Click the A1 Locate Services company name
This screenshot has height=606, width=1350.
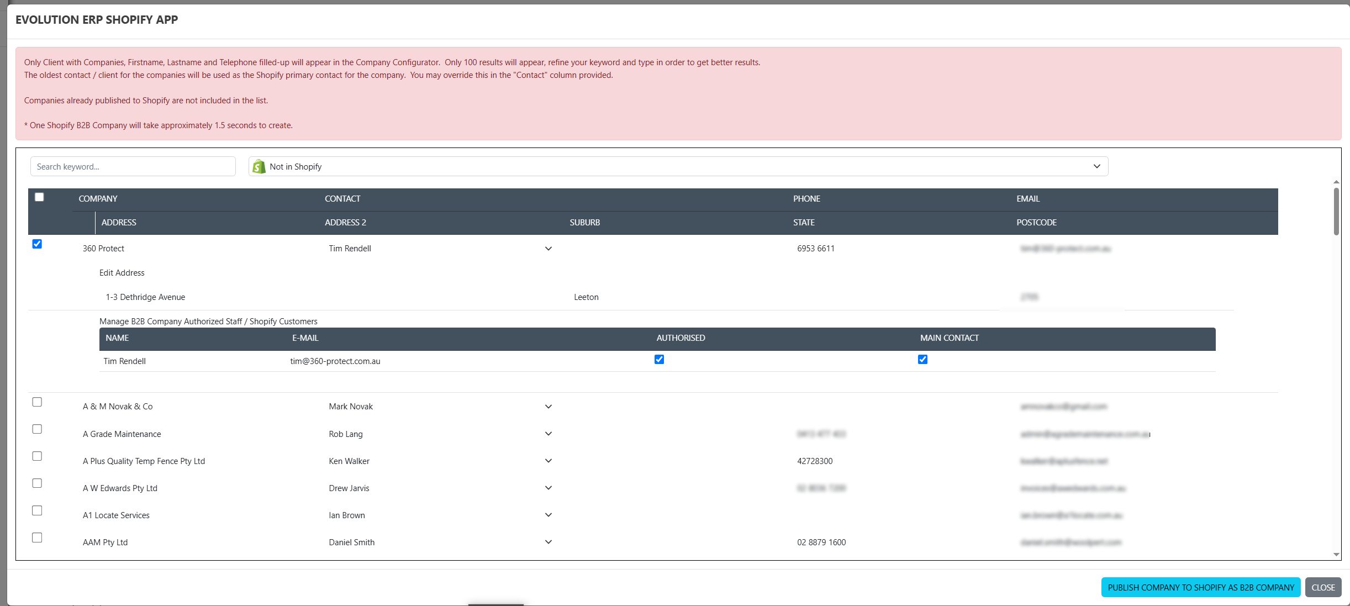coord(116,515)
